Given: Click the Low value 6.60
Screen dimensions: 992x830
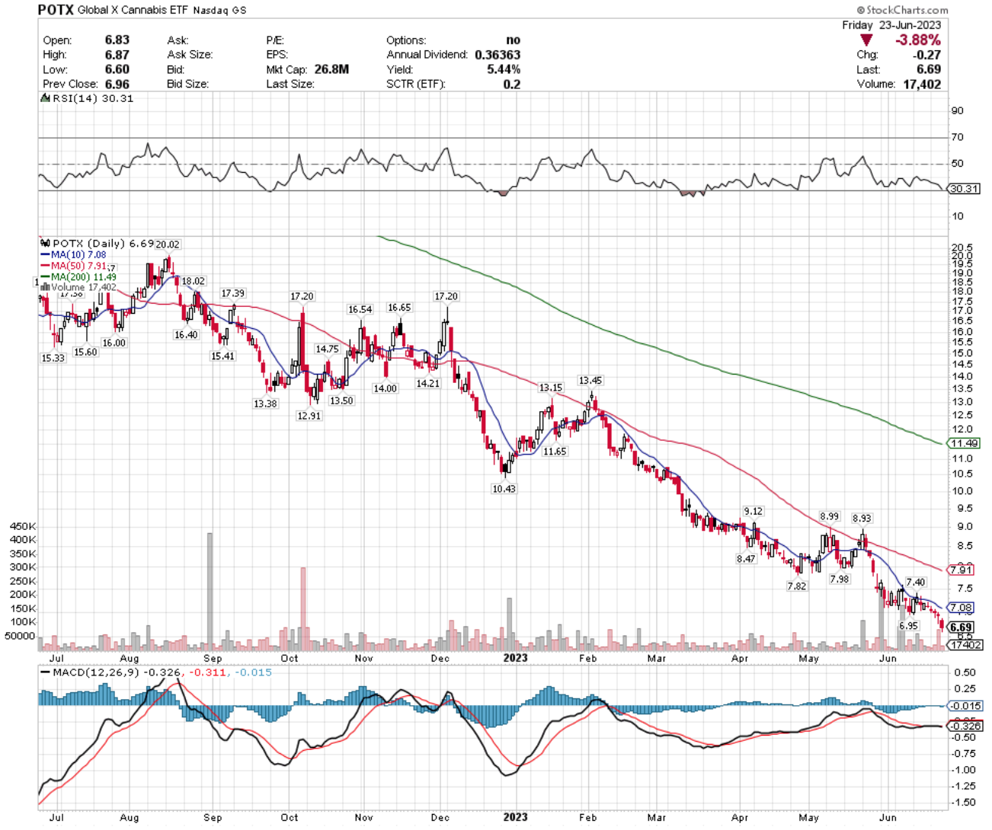Looking at the screenshot, I should pyautogui.click(x=117, y=69).
